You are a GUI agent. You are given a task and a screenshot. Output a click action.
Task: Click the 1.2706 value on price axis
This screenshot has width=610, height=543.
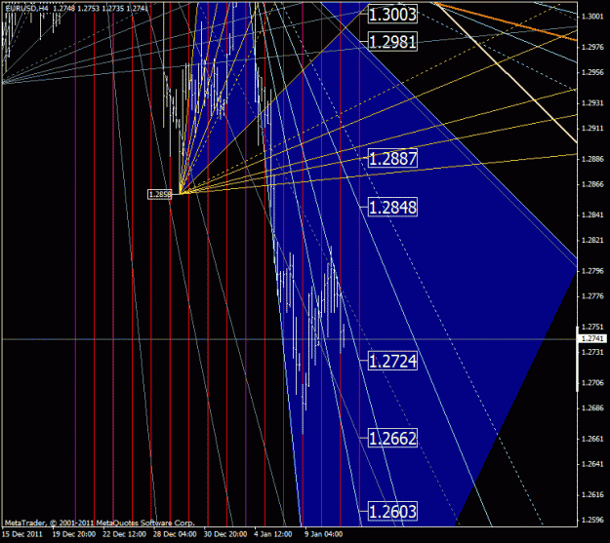(592, 383)
